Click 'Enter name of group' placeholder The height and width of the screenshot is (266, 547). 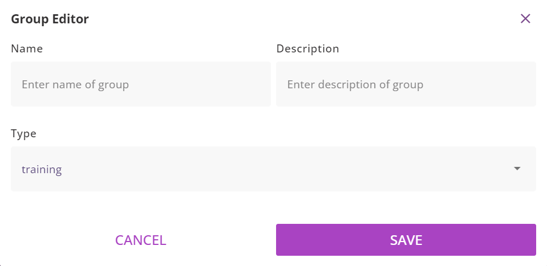(75, 85)
